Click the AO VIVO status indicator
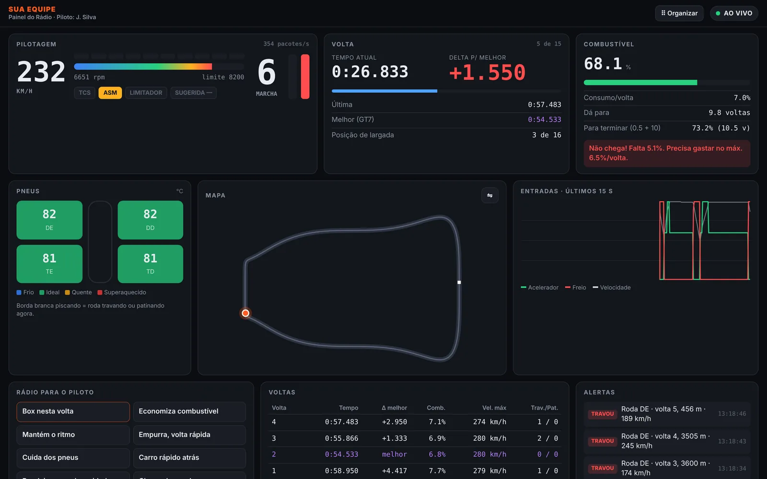Screen dimensions: 767x479 [x=734, y=13]
